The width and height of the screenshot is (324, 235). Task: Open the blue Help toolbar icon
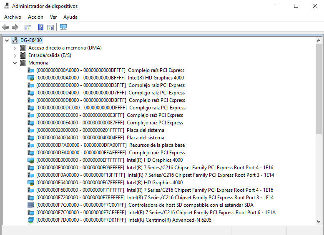(x=41, y=27)
